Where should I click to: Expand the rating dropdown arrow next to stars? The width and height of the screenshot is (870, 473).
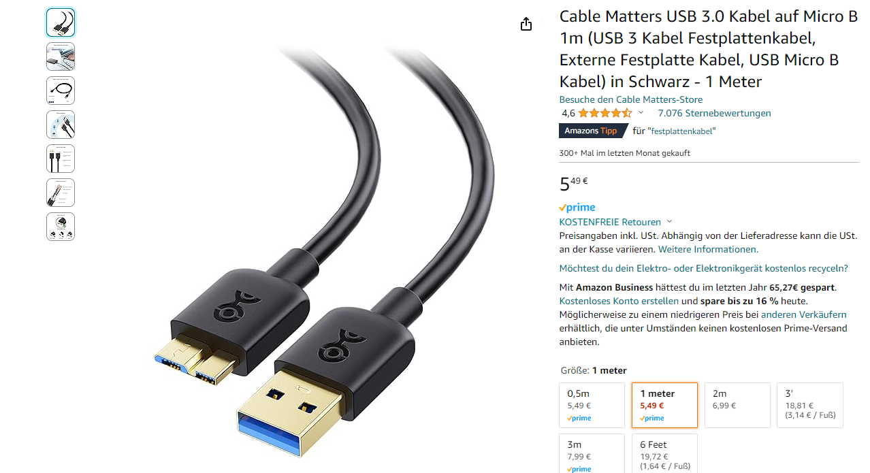coord(641,113)
